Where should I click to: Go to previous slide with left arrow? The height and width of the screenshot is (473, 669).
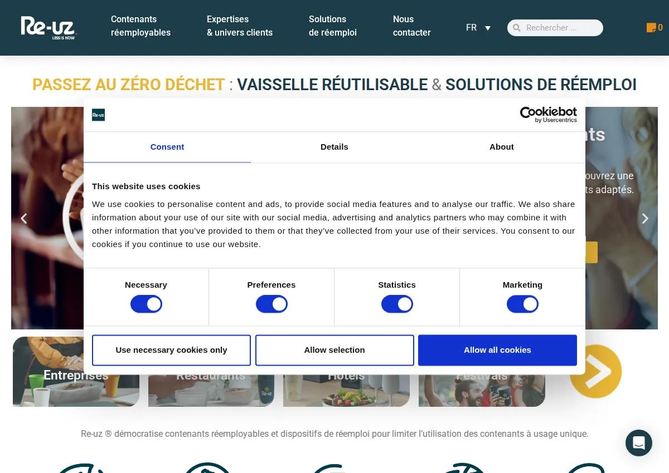23,219
